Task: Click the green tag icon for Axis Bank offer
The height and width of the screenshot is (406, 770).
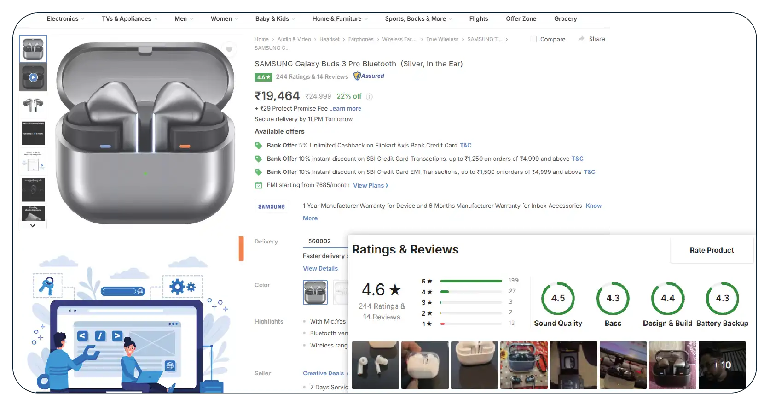Action: click(x=259, y=146)
